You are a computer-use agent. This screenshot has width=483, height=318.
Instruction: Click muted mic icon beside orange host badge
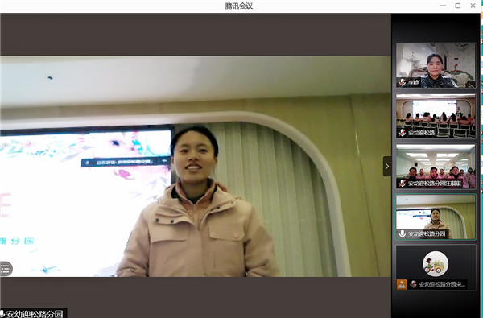point(413,284)
